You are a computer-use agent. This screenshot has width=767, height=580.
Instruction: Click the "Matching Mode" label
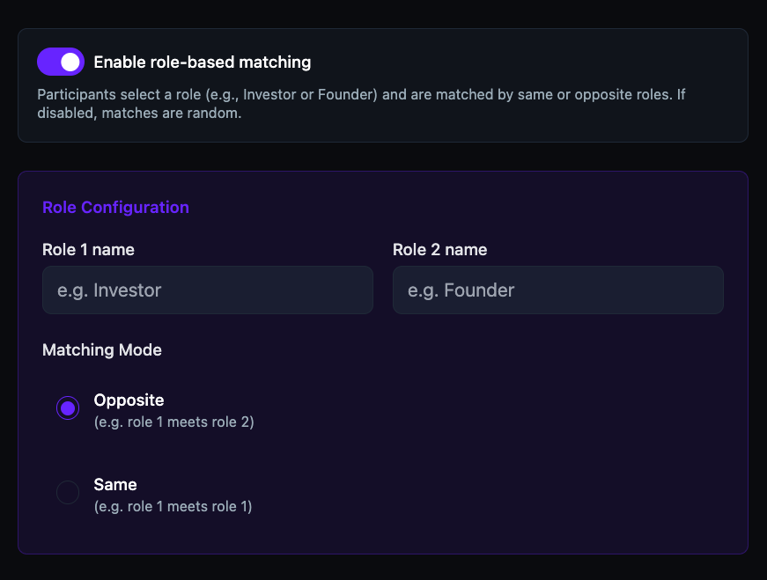[x=102, y=349]
